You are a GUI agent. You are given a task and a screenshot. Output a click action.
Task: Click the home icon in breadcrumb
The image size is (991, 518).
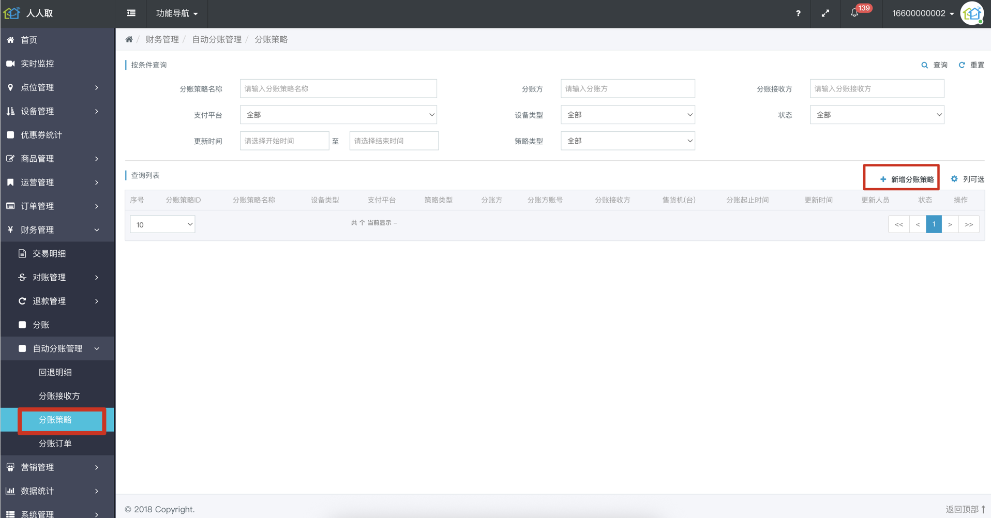129,39
